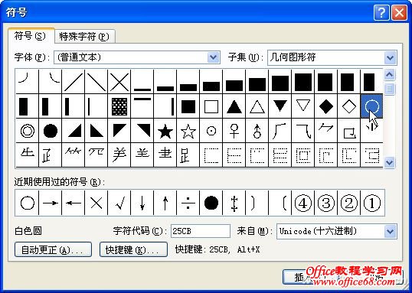Open the 子集 subset dropdown
Image resolution: width=412 pixels, height=293 pixels.
(391, 57)
